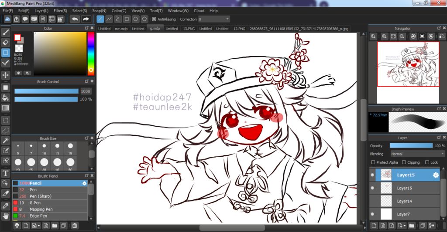Click flip view icon in Navigator
This screenshot has height=232, width=447.
pos(442,37)
